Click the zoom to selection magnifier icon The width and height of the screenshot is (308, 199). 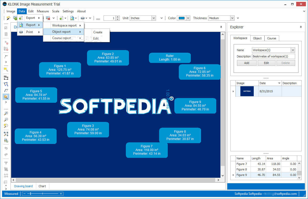pos(6,126)
